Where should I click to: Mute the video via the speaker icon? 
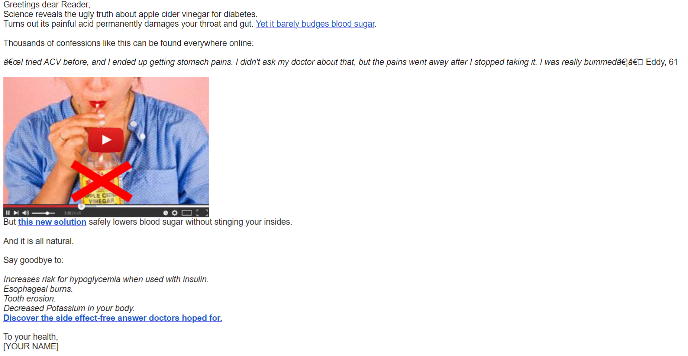tap(26, 213)
